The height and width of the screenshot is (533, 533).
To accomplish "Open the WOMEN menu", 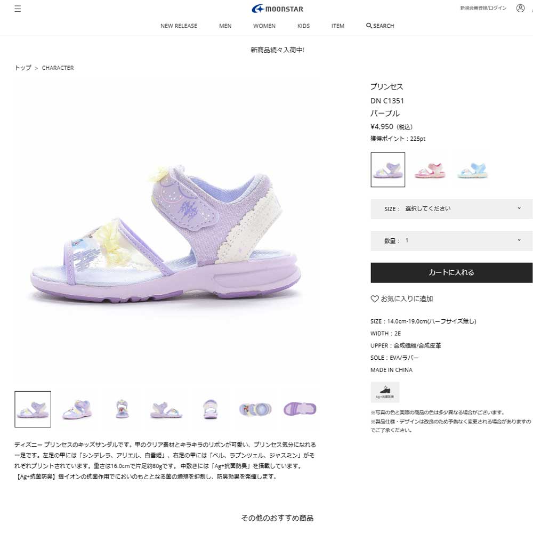I will coord(264,26).
